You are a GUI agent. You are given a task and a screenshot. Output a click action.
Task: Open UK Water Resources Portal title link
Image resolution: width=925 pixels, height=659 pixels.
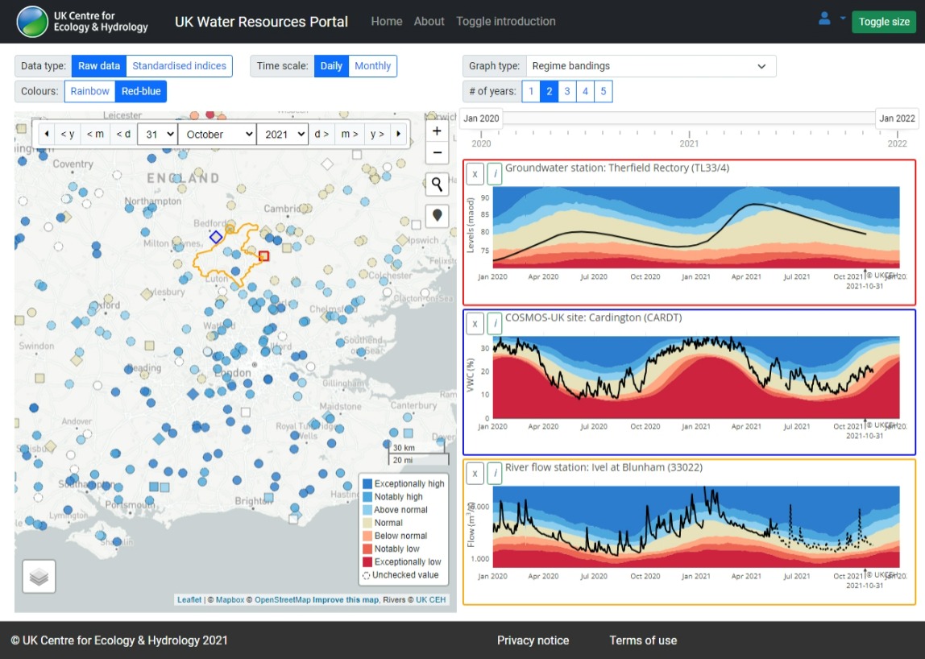point(261,22)
